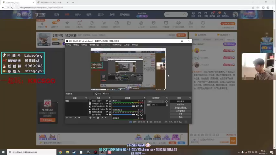The width and height of the screenshot is (276, 155).
Task: Toggle visibility of the 显示器采集 source
Action: pyautogui.click(x=107, y=115)
